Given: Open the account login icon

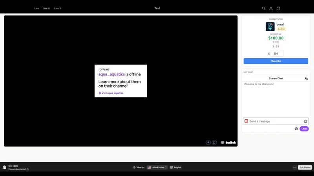Looking at the screenshot, I should pyautogui.click(x=271, y=8).
